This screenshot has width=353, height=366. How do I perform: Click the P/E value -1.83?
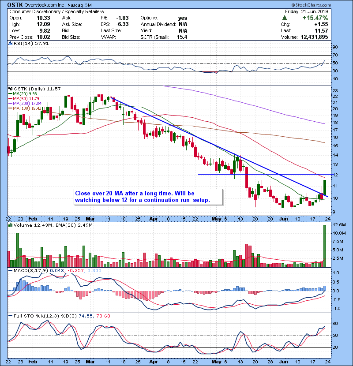click(x=122, y=18)
